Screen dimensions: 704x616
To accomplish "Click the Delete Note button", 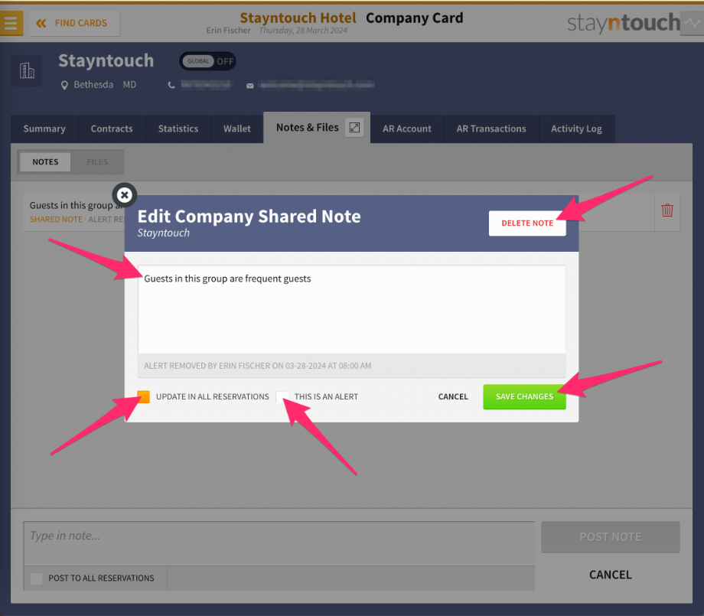I will 527,223.
